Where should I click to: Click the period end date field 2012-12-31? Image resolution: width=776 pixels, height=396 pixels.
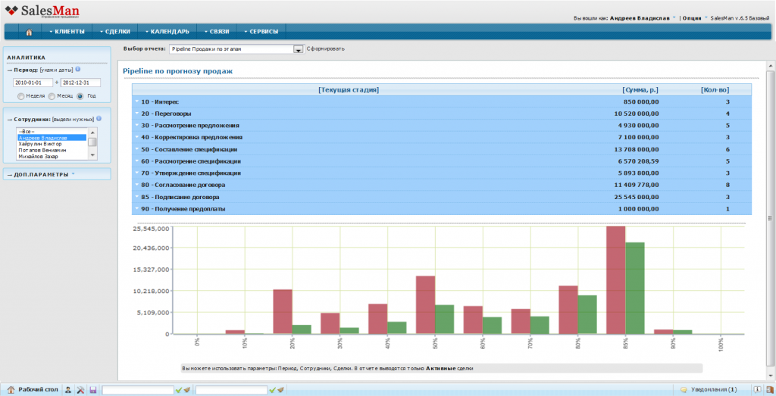[80, 83]
